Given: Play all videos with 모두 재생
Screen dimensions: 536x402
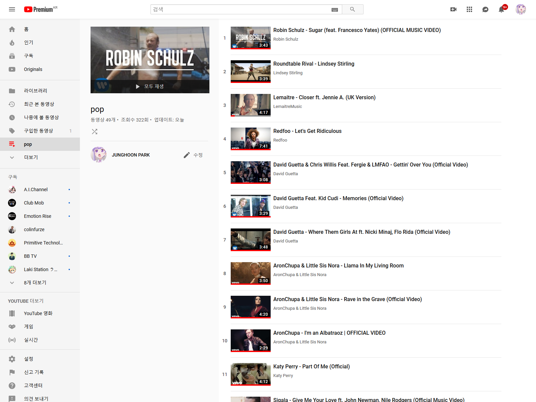Looking at the screenshot, I should coord(150,87).
